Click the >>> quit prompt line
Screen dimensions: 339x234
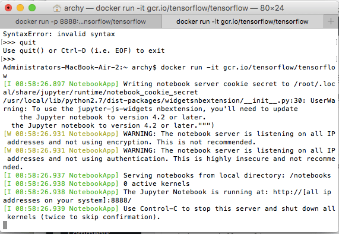[x=19, y=42]
